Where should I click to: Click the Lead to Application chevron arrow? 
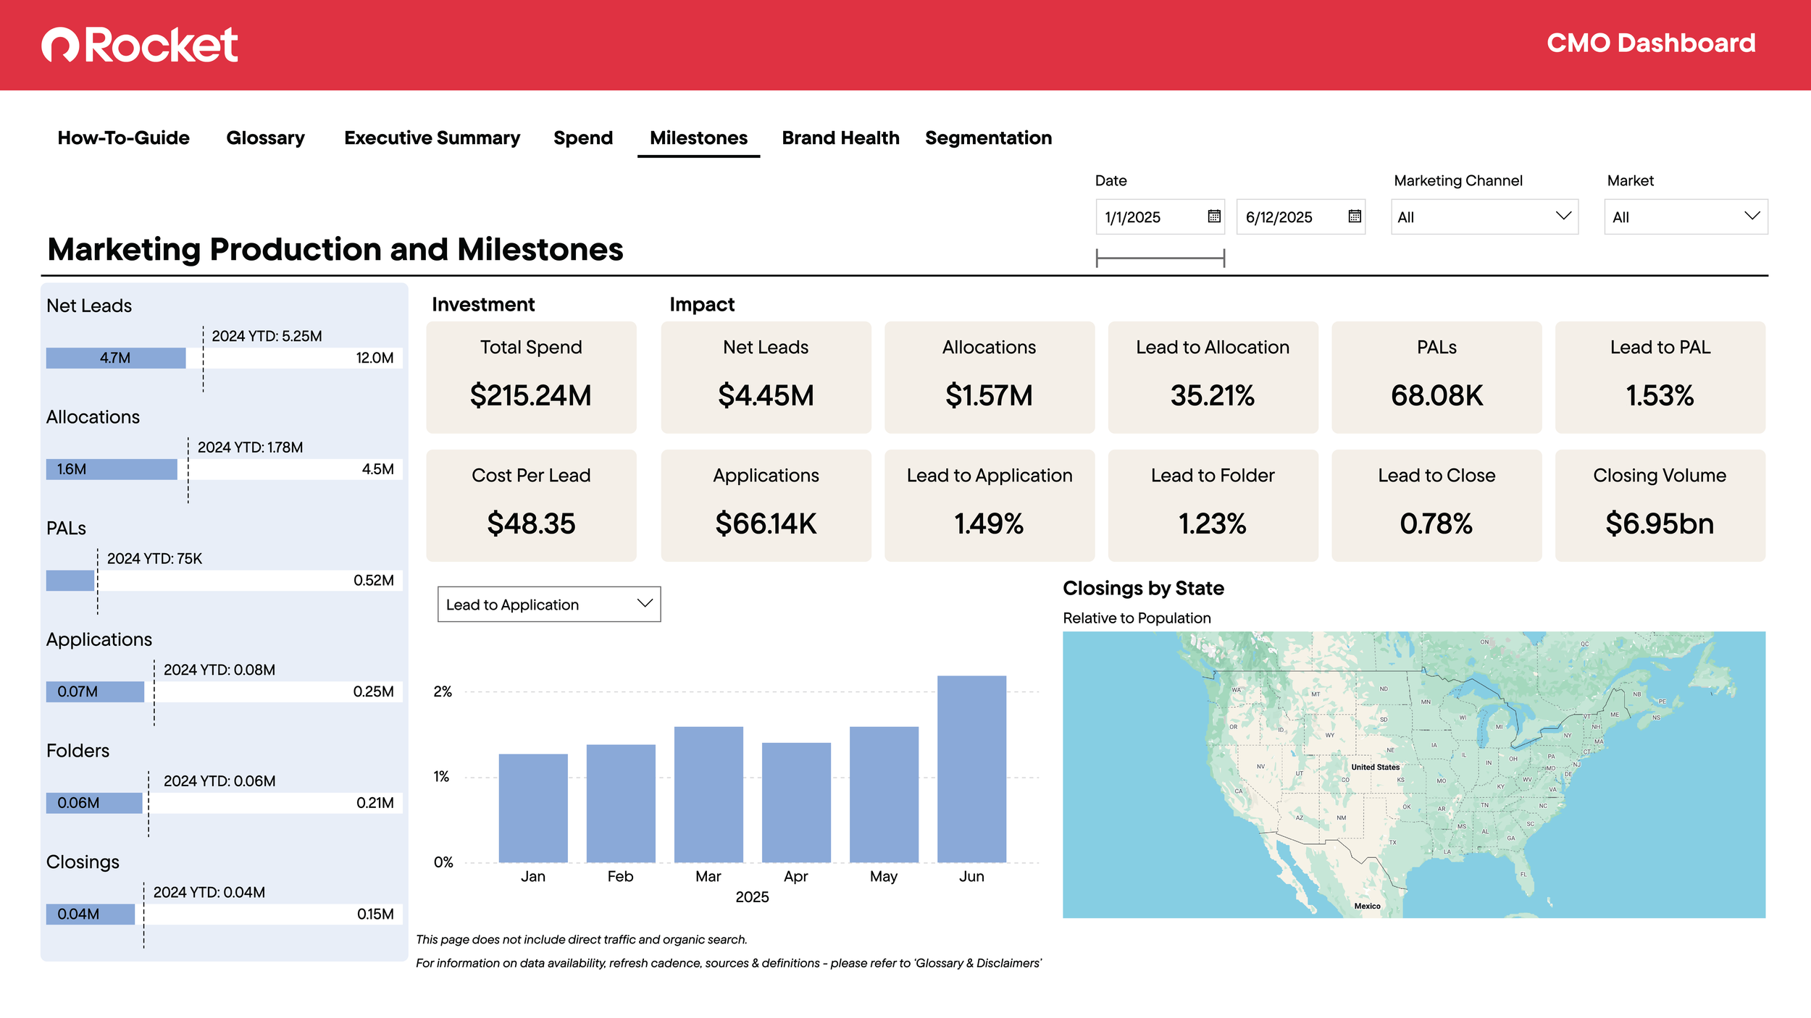coord(644,604)
